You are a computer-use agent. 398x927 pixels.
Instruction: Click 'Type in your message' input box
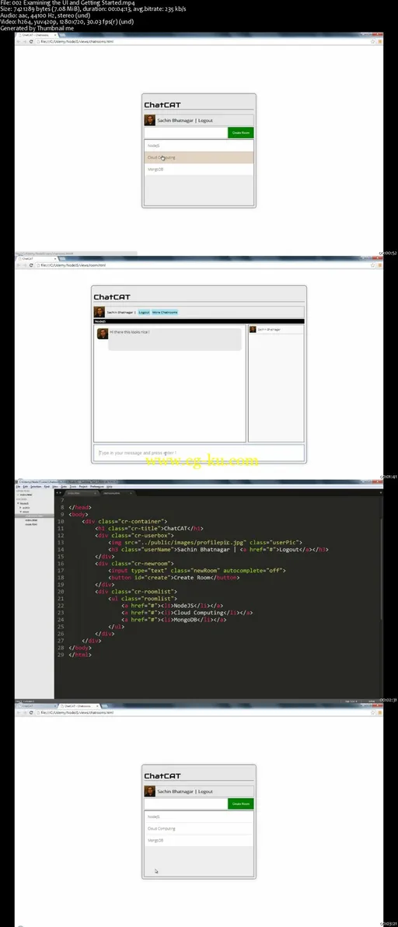tap(199, 453)
